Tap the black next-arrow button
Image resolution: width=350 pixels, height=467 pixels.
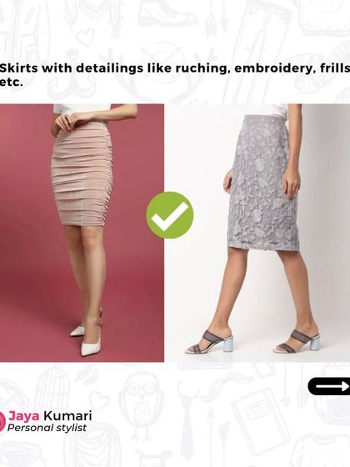[329, 386]
